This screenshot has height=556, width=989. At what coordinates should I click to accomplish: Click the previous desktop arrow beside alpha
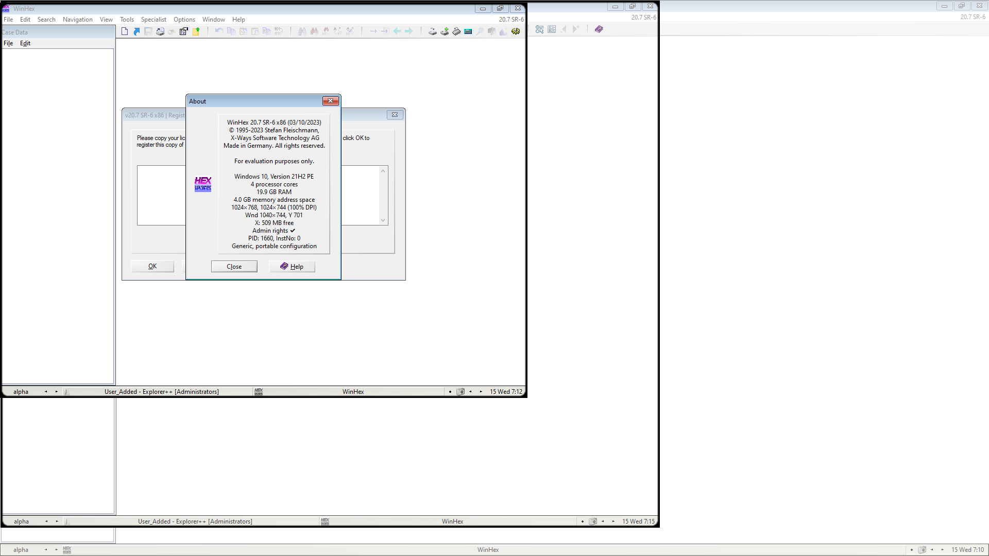click(x=46, y=392)
